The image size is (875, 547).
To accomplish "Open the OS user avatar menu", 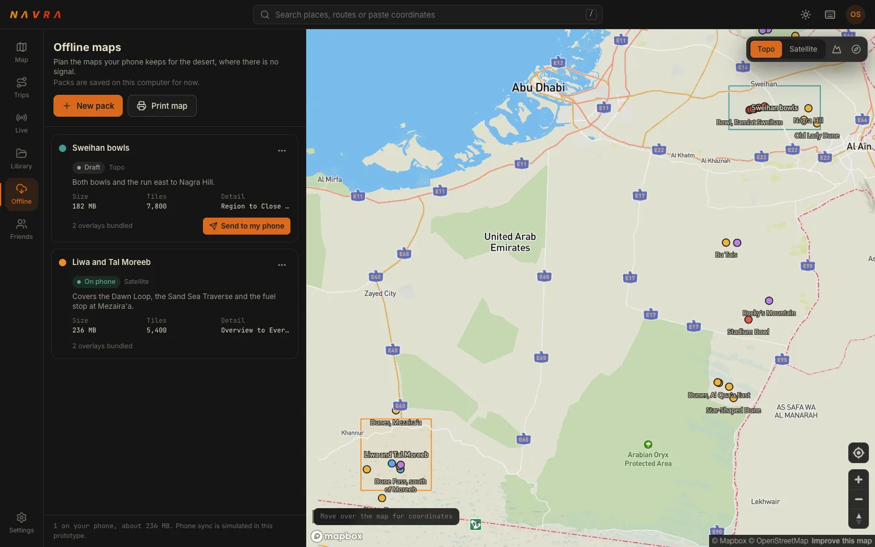I will pos(856,15).
